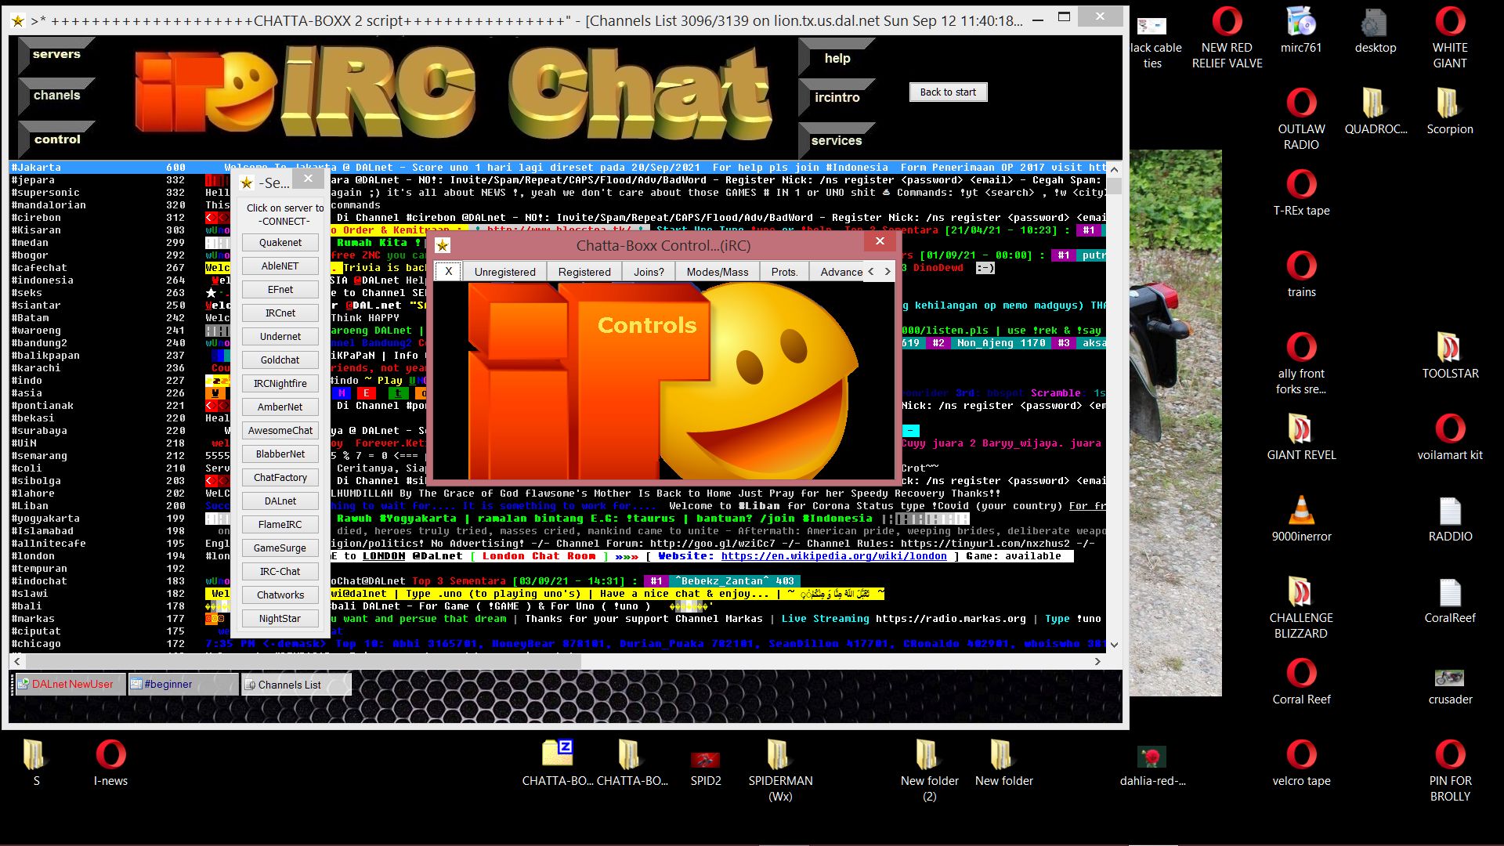Switch to the Modes/Mass tab
The height and width of the screenshot is (846, 1504).
click(718, 272)
